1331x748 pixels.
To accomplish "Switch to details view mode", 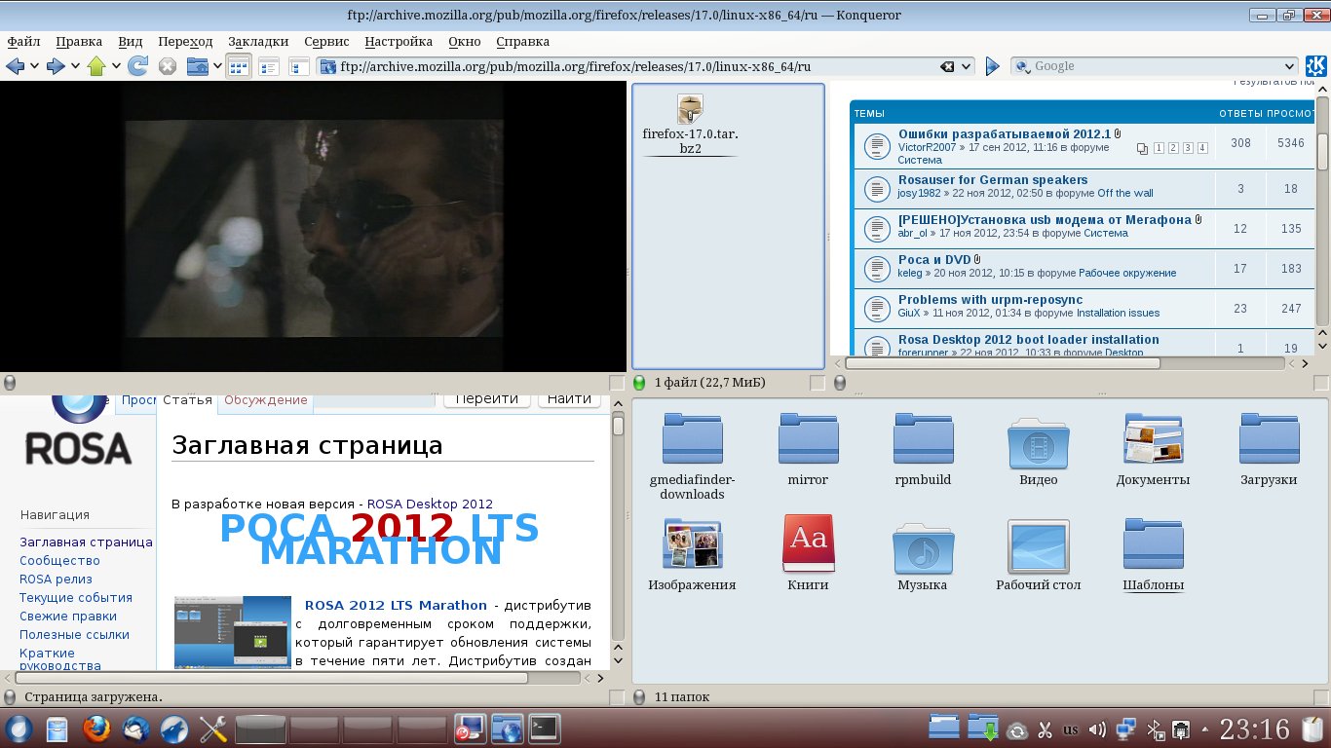I will pos(269,66).
